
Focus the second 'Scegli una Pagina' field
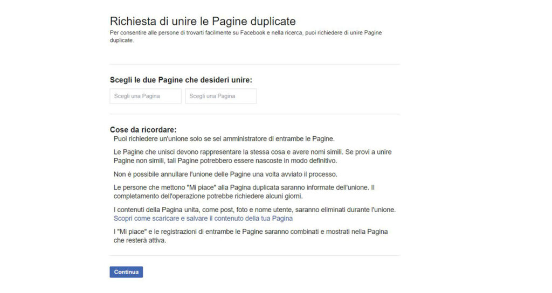(x=220, y=96)
